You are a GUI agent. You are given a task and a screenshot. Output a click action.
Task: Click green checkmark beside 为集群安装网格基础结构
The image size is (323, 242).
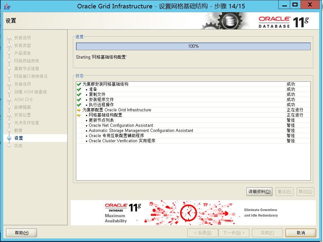pos(79,84)
